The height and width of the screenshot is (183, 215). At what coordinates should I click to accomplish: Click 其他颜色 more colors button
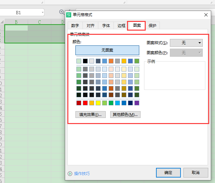[x=125, y=114]
